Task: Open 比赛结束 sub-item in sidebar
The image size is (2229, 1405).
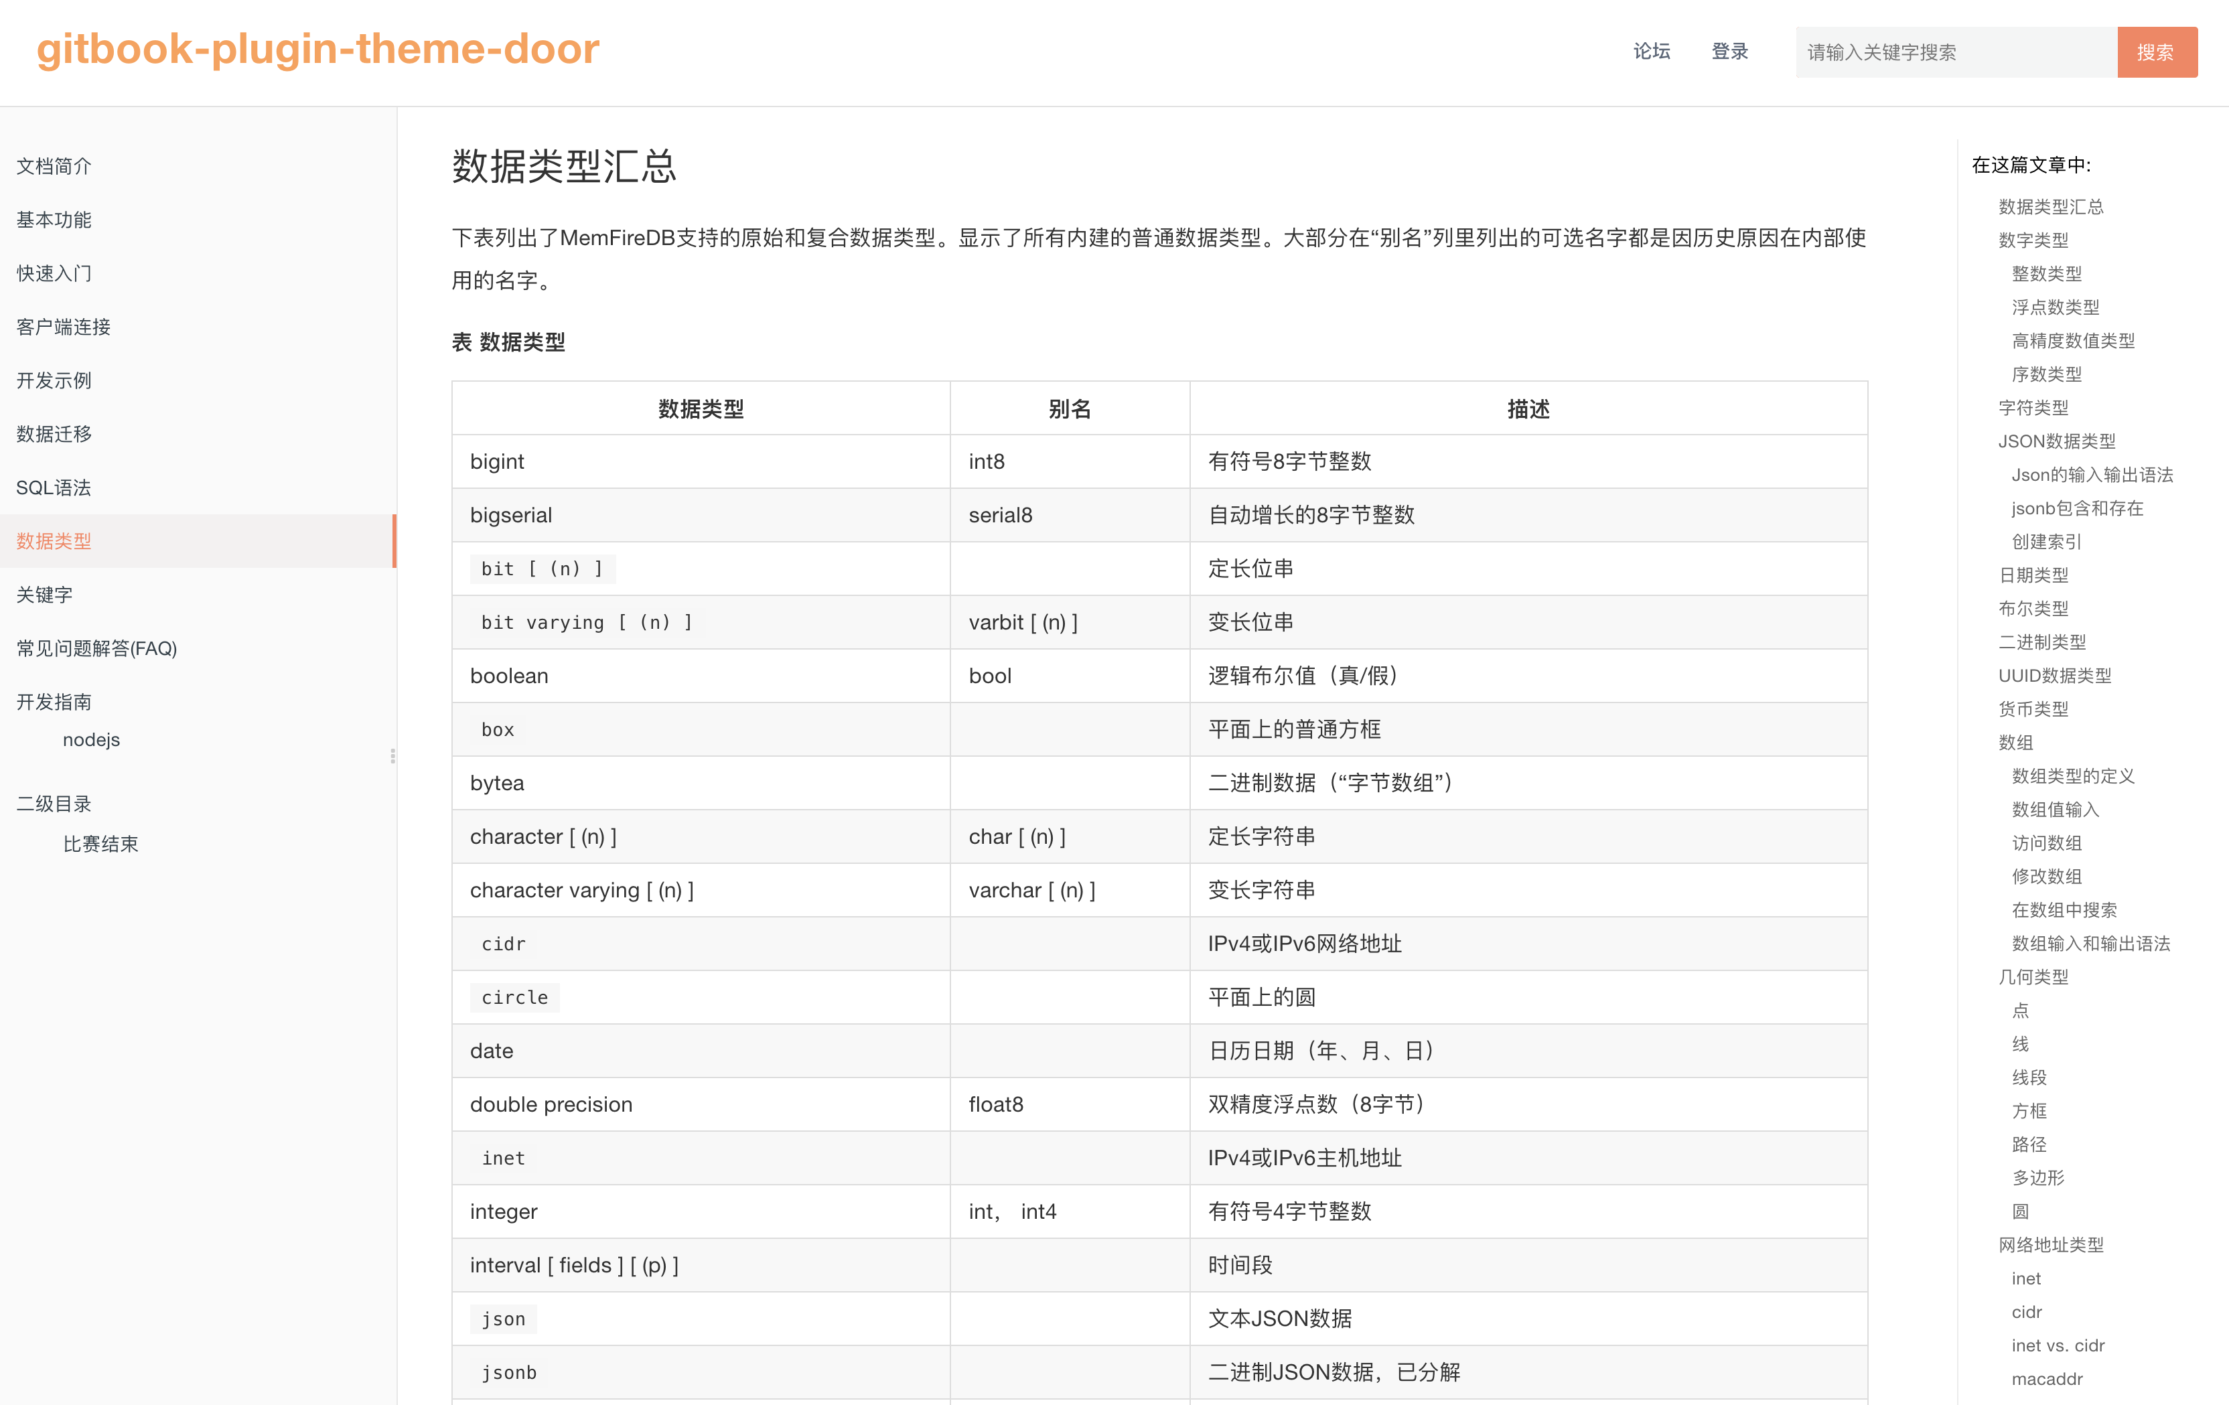Action: (100, 844)
